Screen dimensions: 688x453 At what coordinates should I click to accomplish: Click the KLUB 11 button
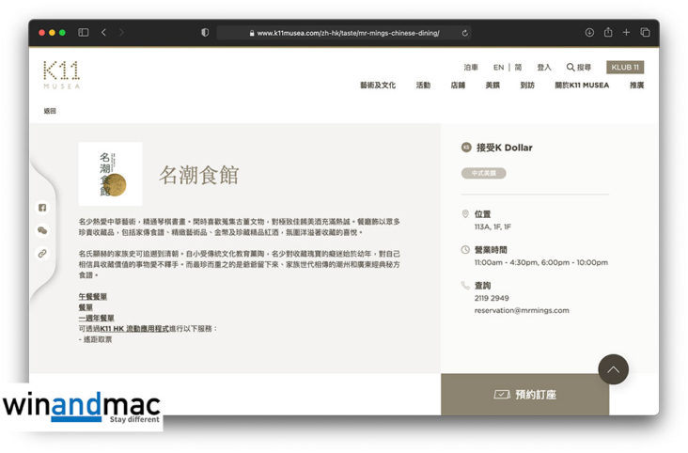click(x=625, y=68)
